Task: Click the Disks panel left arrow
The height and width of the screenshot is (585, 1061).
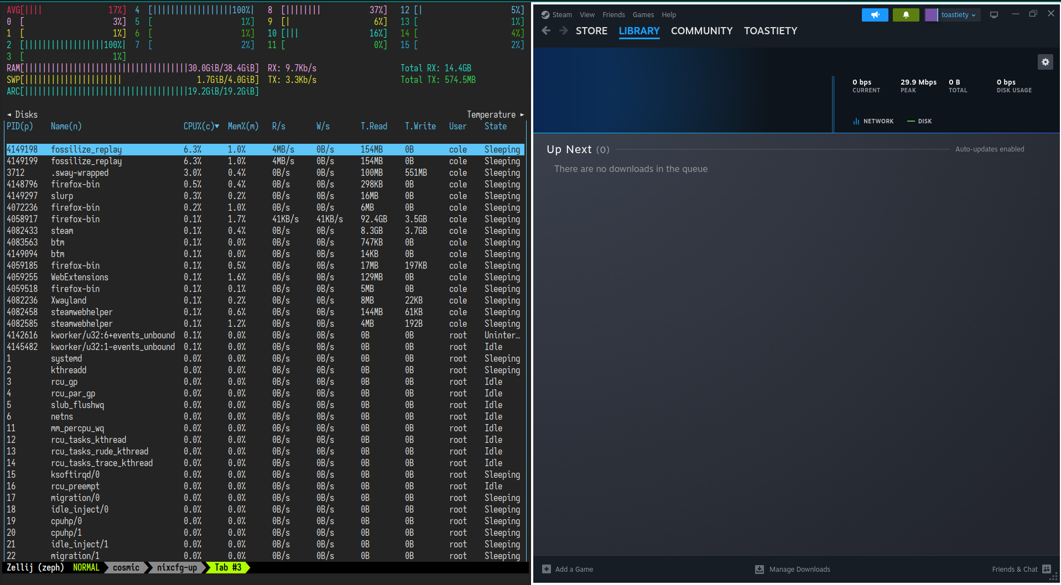Action: point(9,114)
